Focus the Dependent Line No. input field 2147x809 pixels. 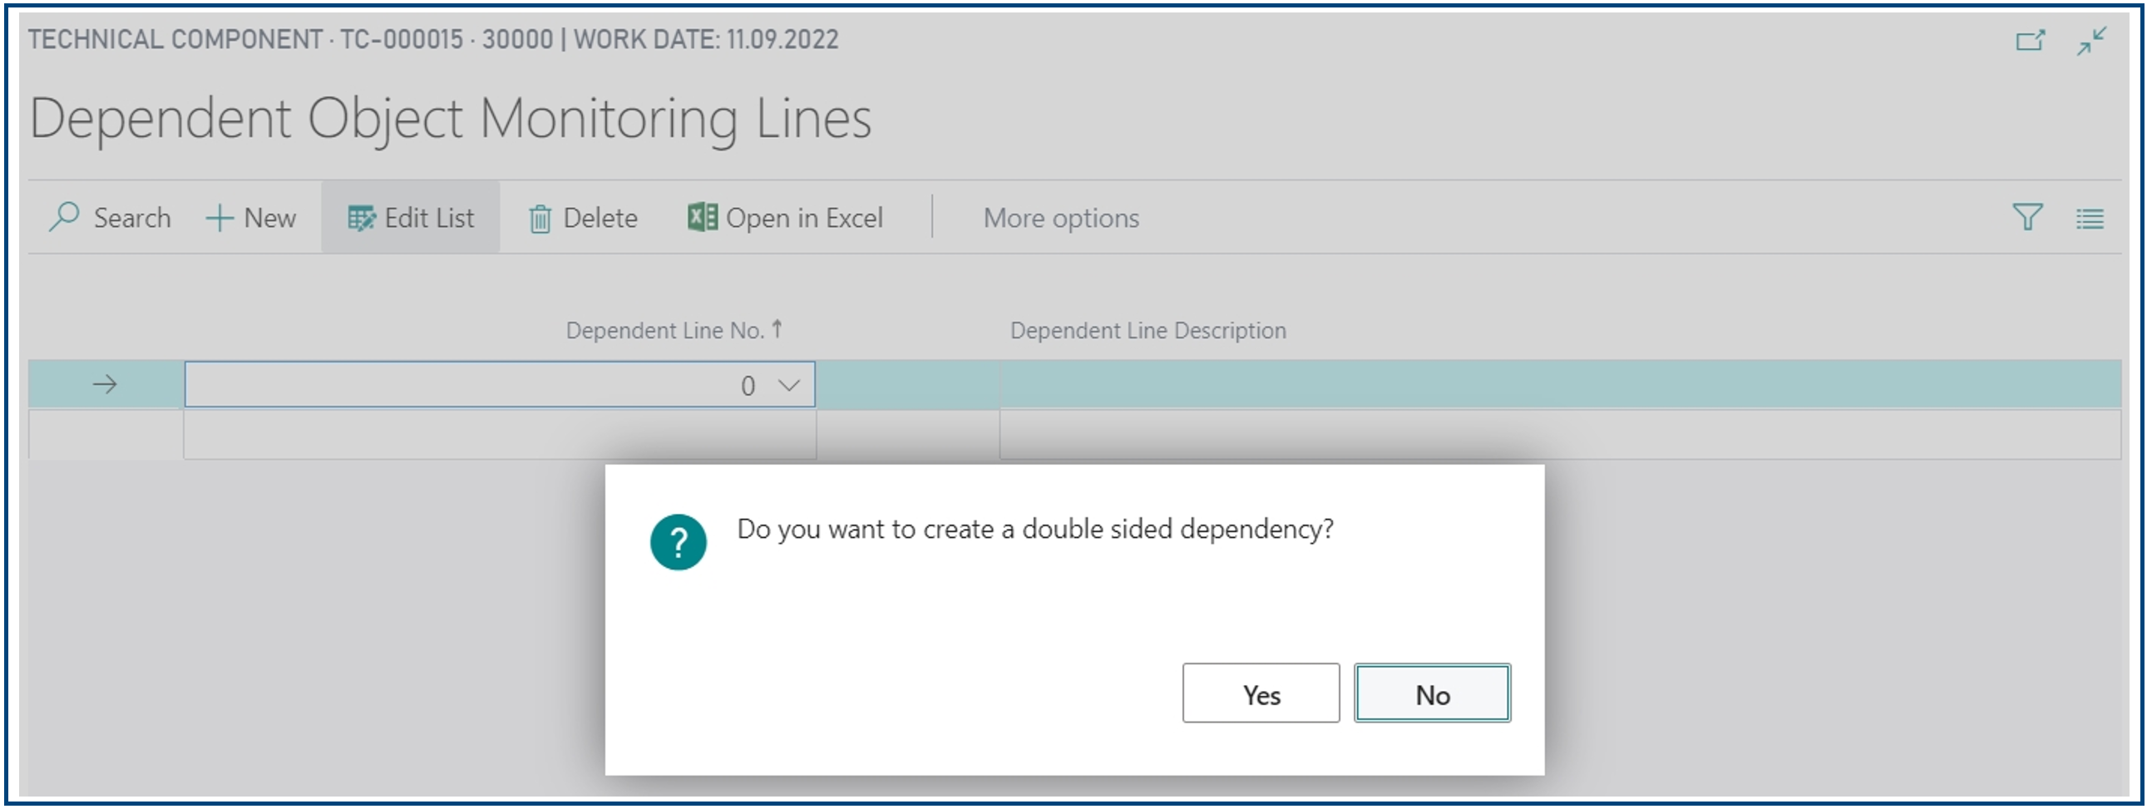(500, 384)
